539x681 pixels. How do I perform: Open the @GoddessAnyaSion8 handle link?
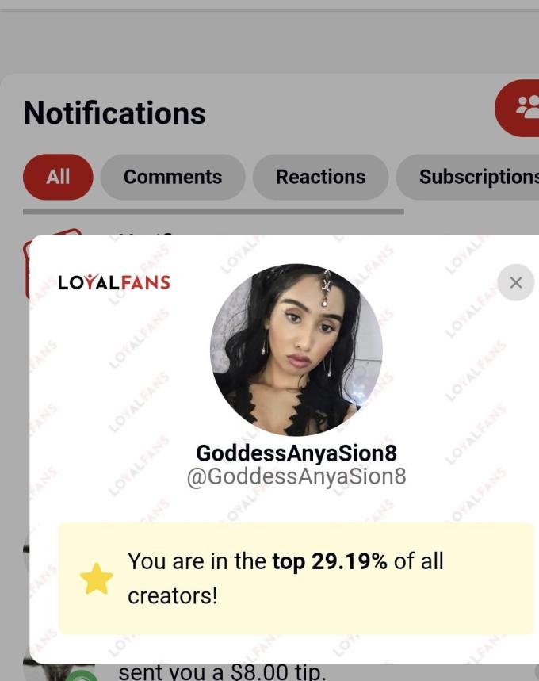point(296,476)
